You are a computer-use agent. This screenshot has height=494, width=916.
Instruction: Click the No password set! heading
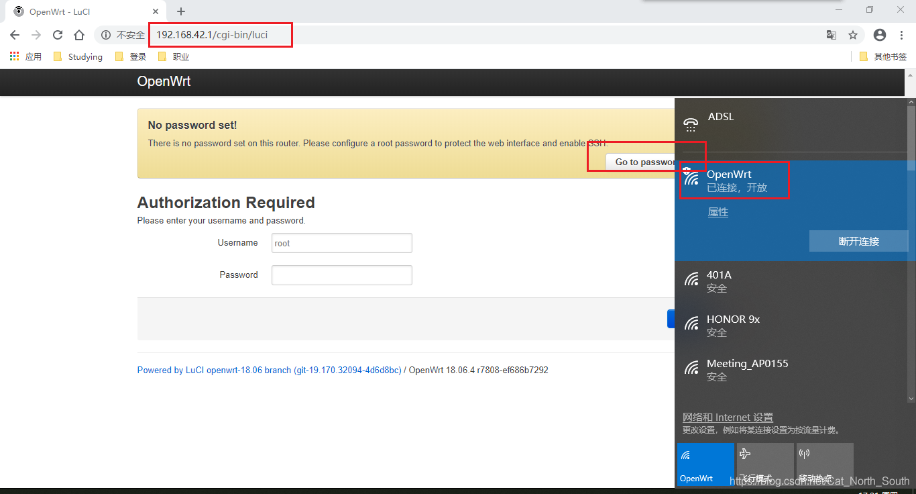[x=192, y=126]
